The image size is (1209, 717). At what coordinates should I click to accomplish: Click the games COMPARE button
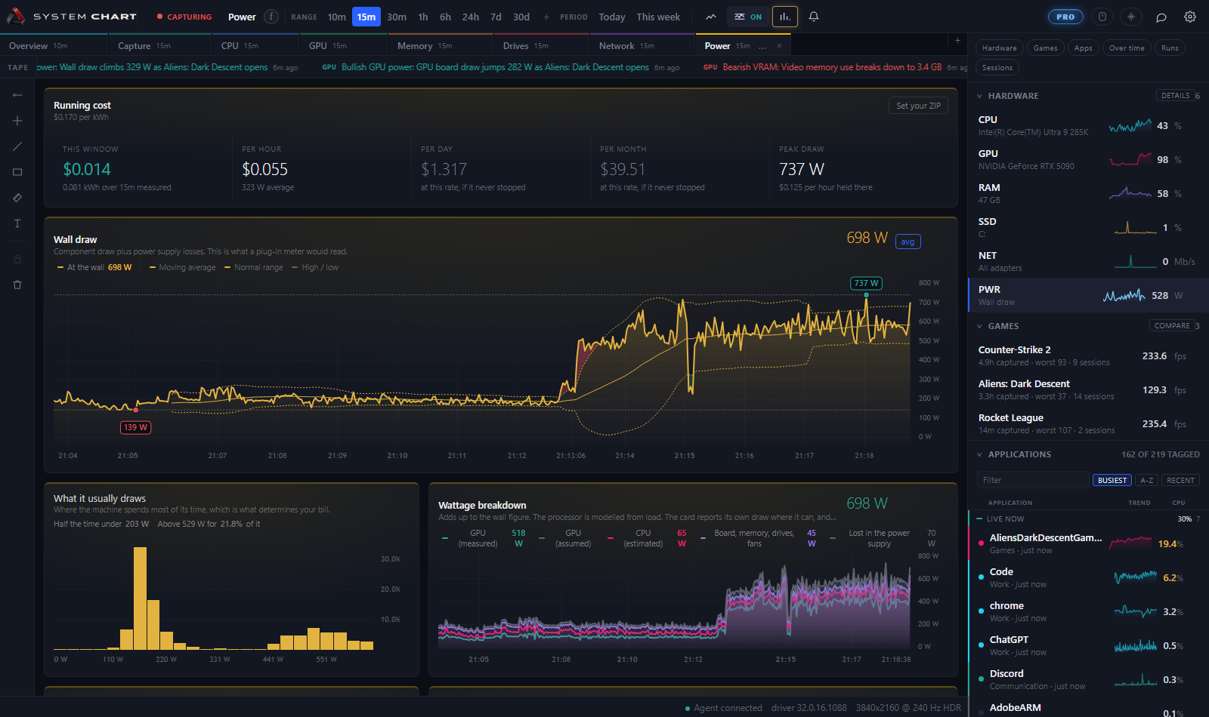1173,326
